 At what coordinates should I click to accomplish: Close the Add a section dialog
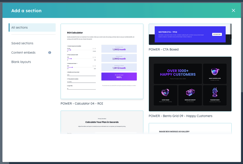(x=233, y=11)
